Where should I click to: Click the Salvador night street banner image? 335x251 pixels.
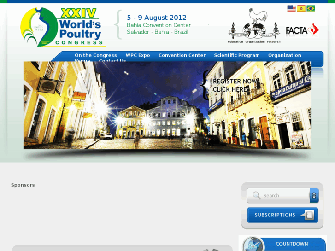167,105
